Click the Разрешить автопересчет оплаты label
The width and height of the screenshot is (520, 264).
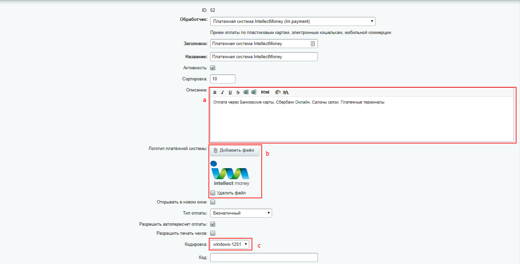(x=173, y=224)
